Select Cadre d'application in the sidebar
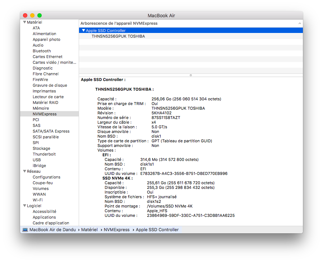Image resolution: width=323 pixels, height=262 pixels. pos(51,223)
